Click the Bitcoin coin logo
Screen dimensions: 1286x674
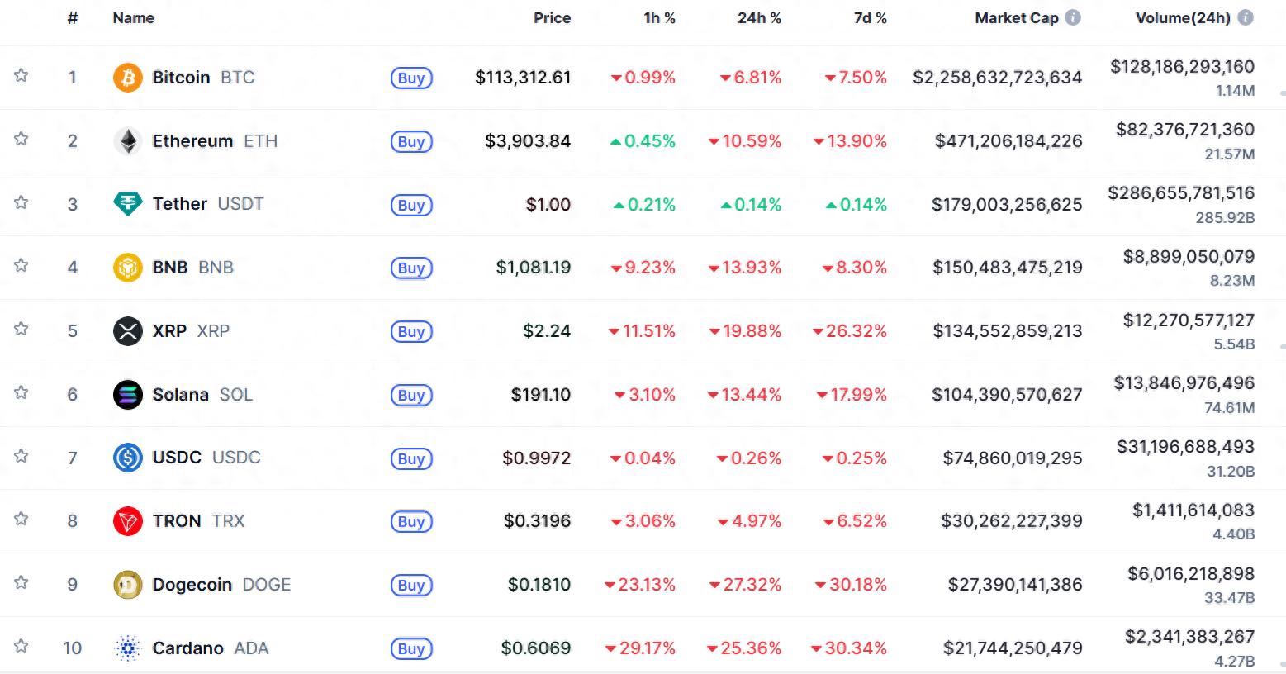coord(127,78)
